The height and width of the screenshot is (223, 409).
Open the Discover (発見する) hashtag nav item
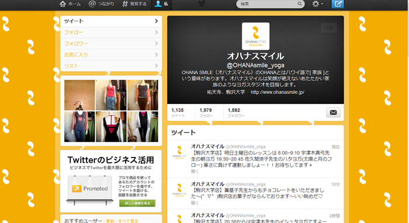[x=134, y=4]
